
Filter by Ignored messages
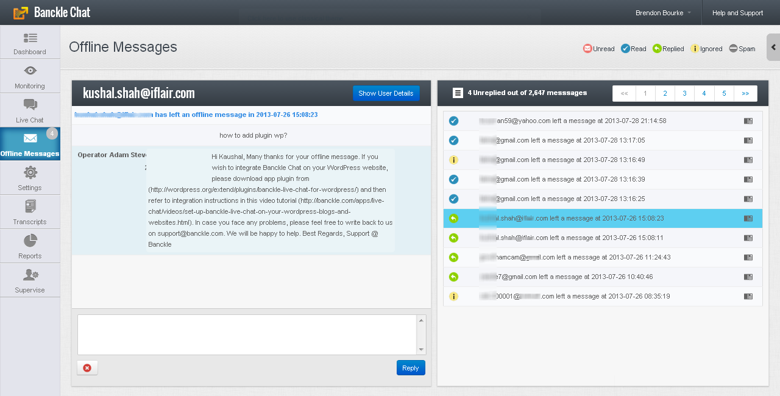coord(706,49)
